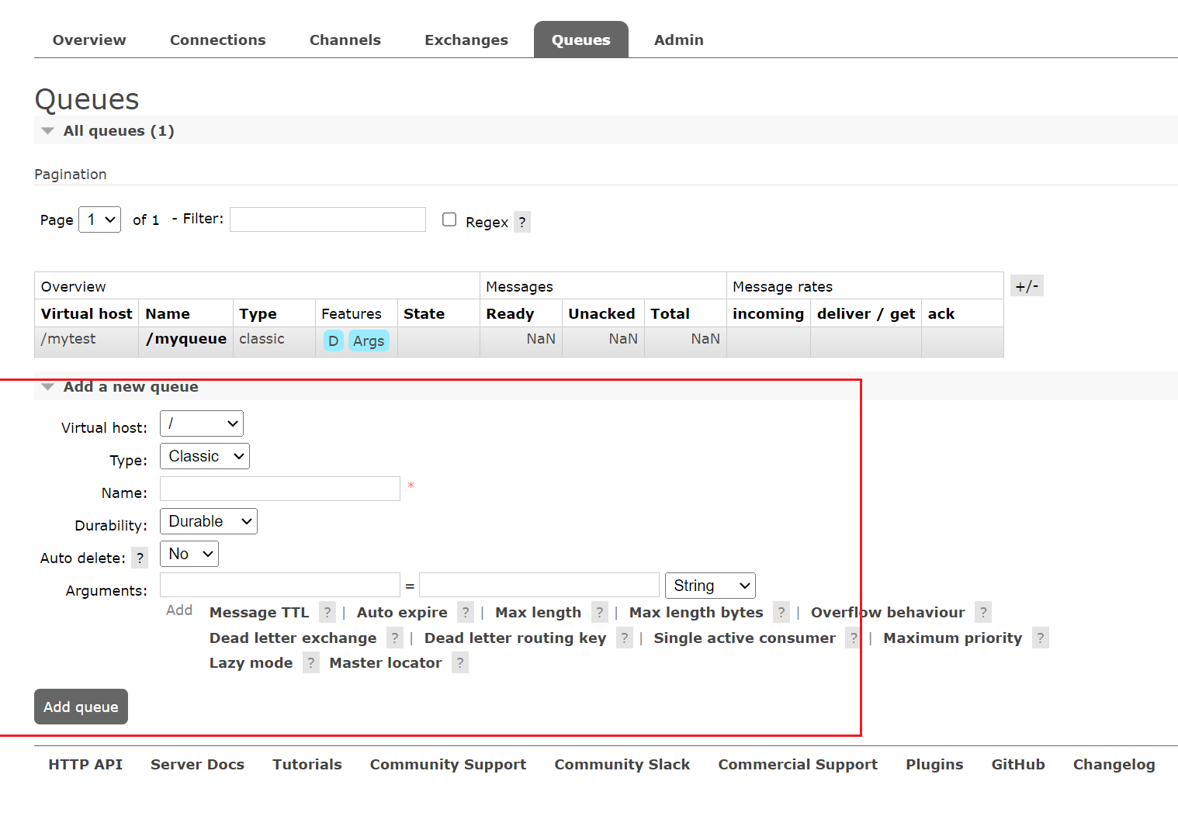Show help for Max length bytes

coord(781,613)
